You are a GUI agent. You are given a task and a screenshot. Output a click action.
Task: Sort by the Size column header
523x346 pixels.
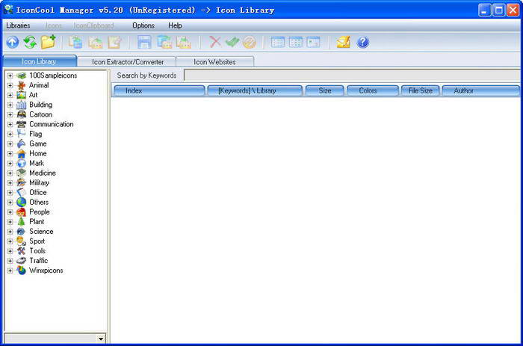pos(324,90)
